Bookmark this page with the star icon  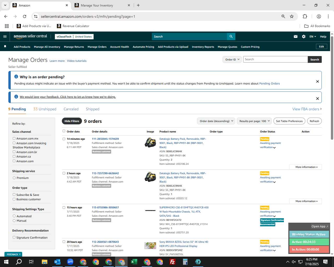click(x=292, y=16)
